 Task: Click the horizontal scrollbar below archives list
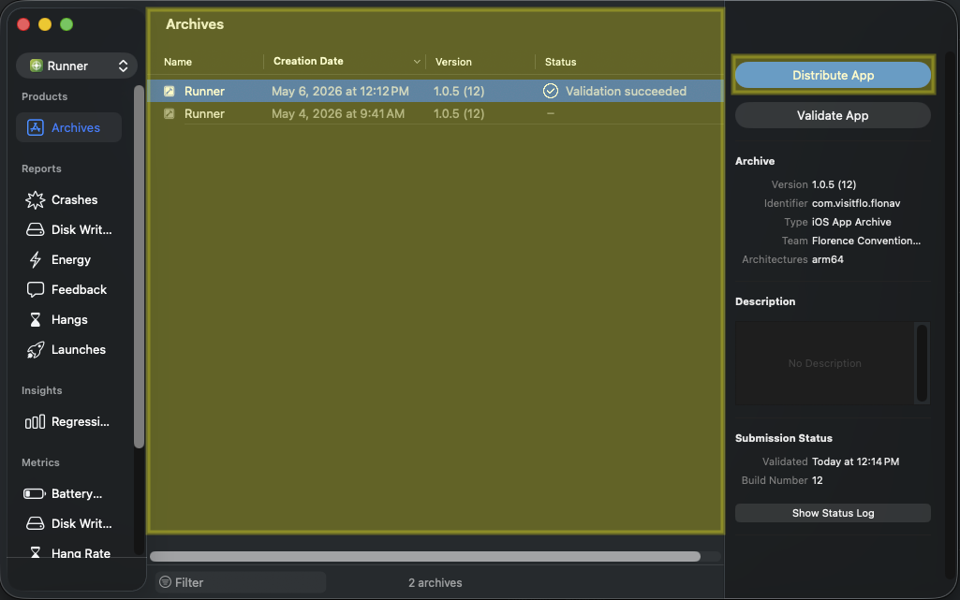(x=425, y=557)
